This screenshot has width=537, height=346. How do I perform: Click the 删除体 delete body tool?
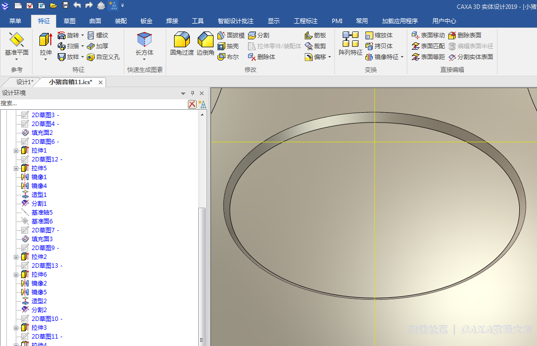(x=262, y=57)
